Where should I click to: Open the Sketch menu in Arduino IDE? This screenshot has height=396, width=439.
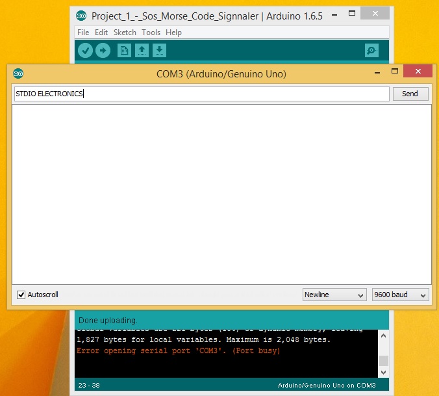point(125,33)
